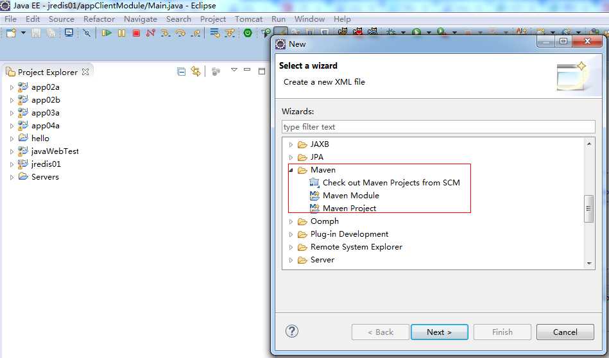Collapse the Maven wizard folder
The width and height of the screenshot is (609, 358).
[291, 170]
